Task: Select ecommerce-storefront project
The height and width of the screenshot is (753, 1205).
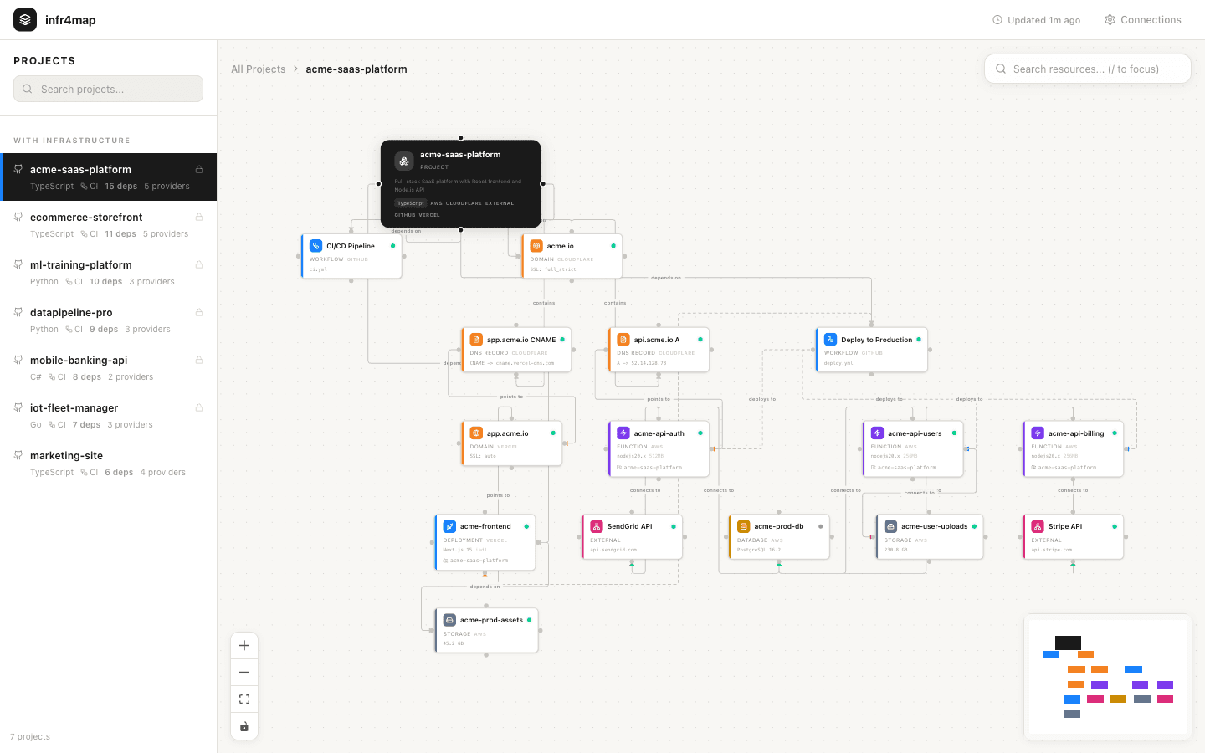Action: [x=109, y=225]
